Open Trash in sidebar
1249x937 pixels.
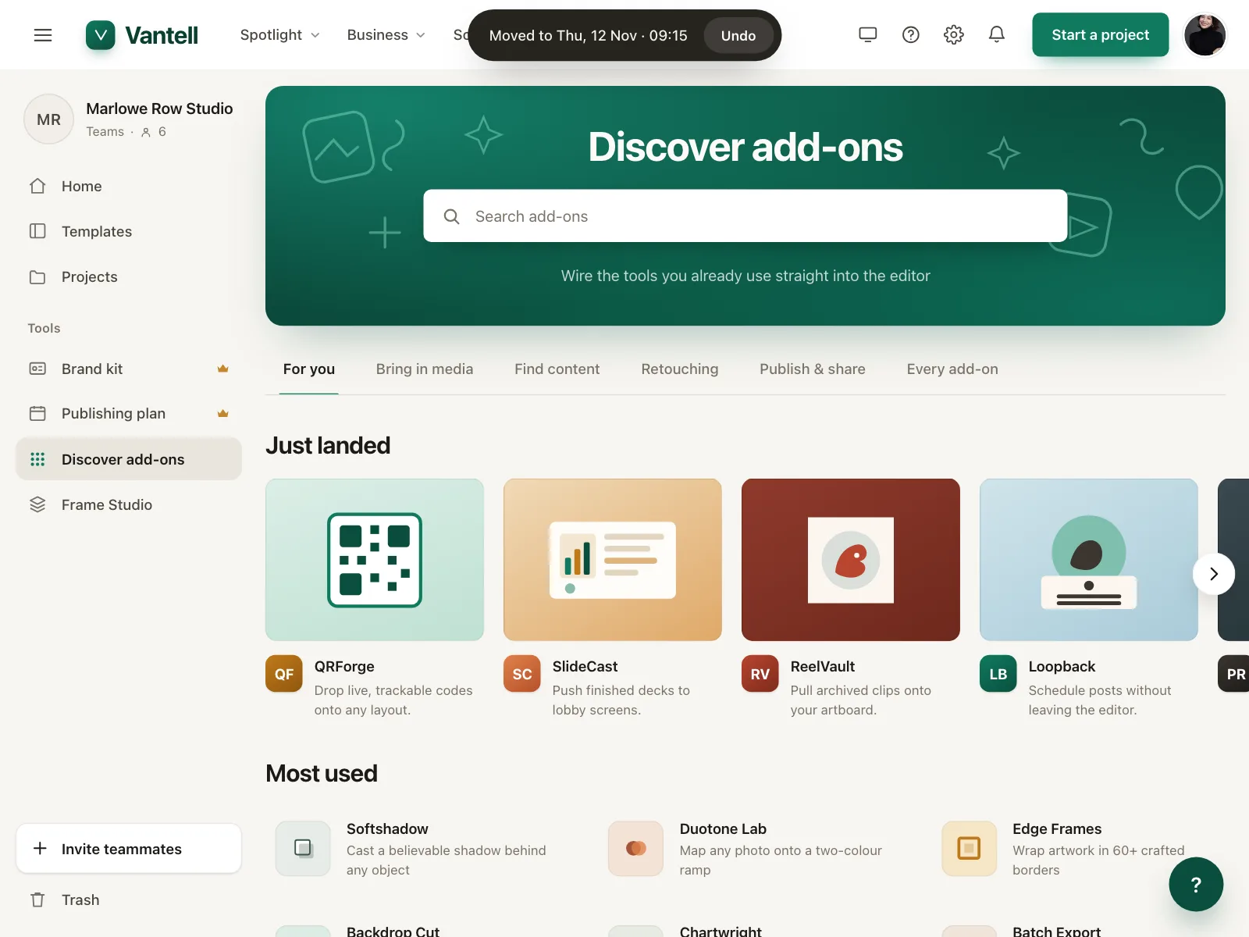click(129, 900)
